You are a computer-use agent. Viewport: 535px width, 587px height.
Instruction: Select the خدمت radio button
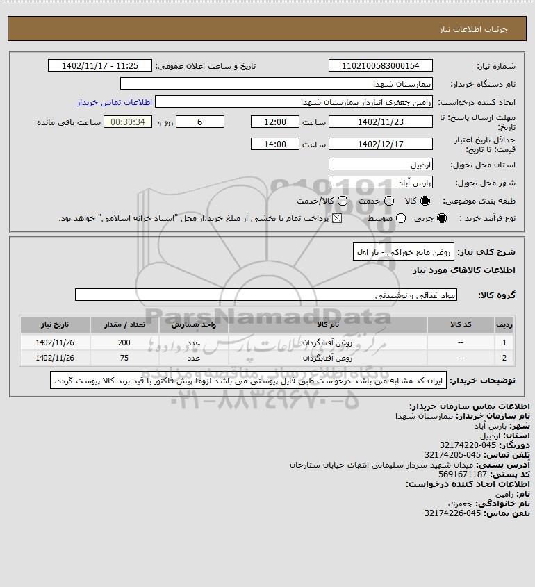click(x=389, y=201)
